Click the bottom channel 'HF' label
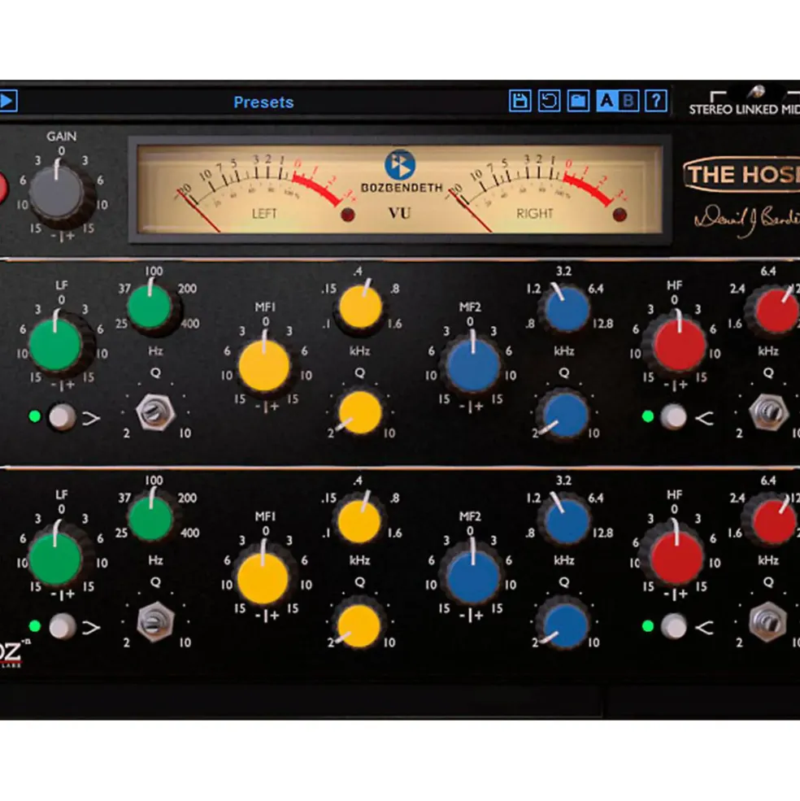 click(674, 494)
